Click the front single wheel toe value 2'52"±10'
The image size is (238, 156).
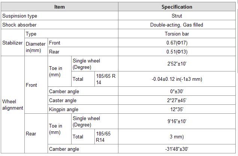[x=177, y=64]
